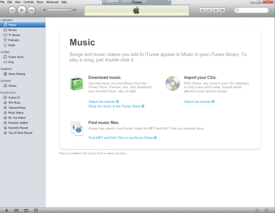Viewport: 275px width, 213px height.
Task: Click the Play button
Action: click(22, 10)
